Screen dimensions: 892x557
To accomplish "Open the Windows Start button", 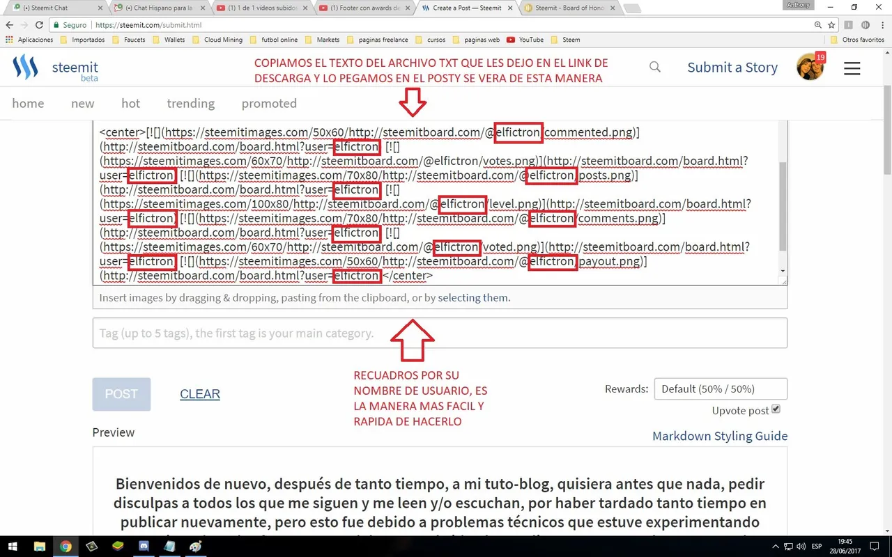I will tap(14, 547).
